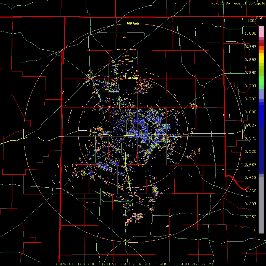Viewport: 266px width, 266px height.
Task: Click the 0.627 color scale value
Action: point(250,125)
